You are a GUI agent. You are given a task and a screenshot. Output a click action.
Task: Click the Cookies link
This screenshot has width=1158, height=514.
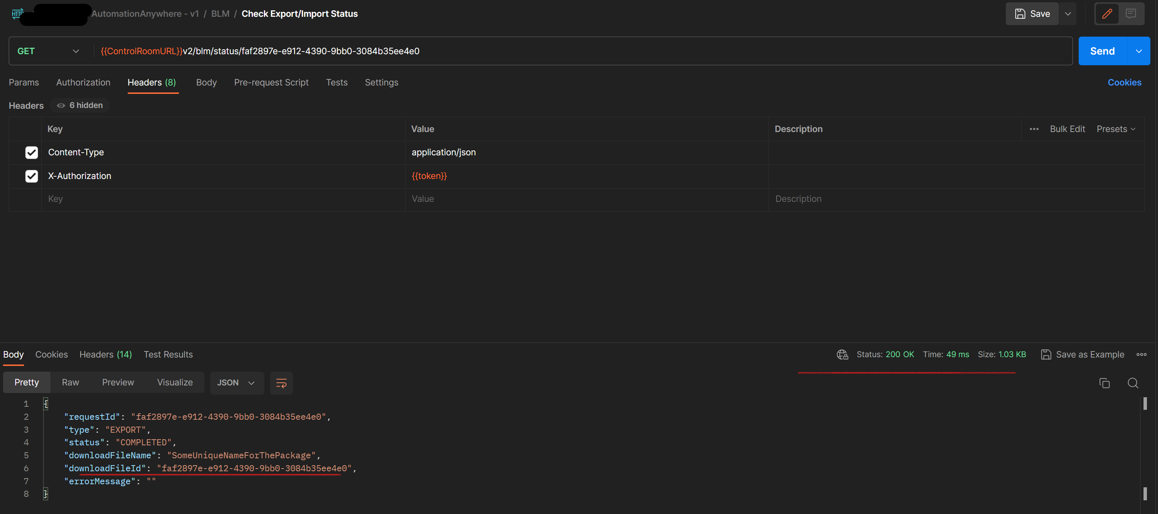[x=1124, y=82]
